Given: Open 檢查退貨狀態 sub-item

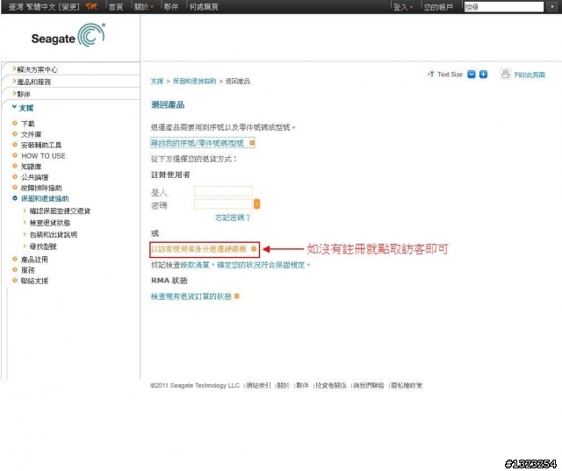Looking at the screenshot, I should pyautogui.click(x=50, y=223).
